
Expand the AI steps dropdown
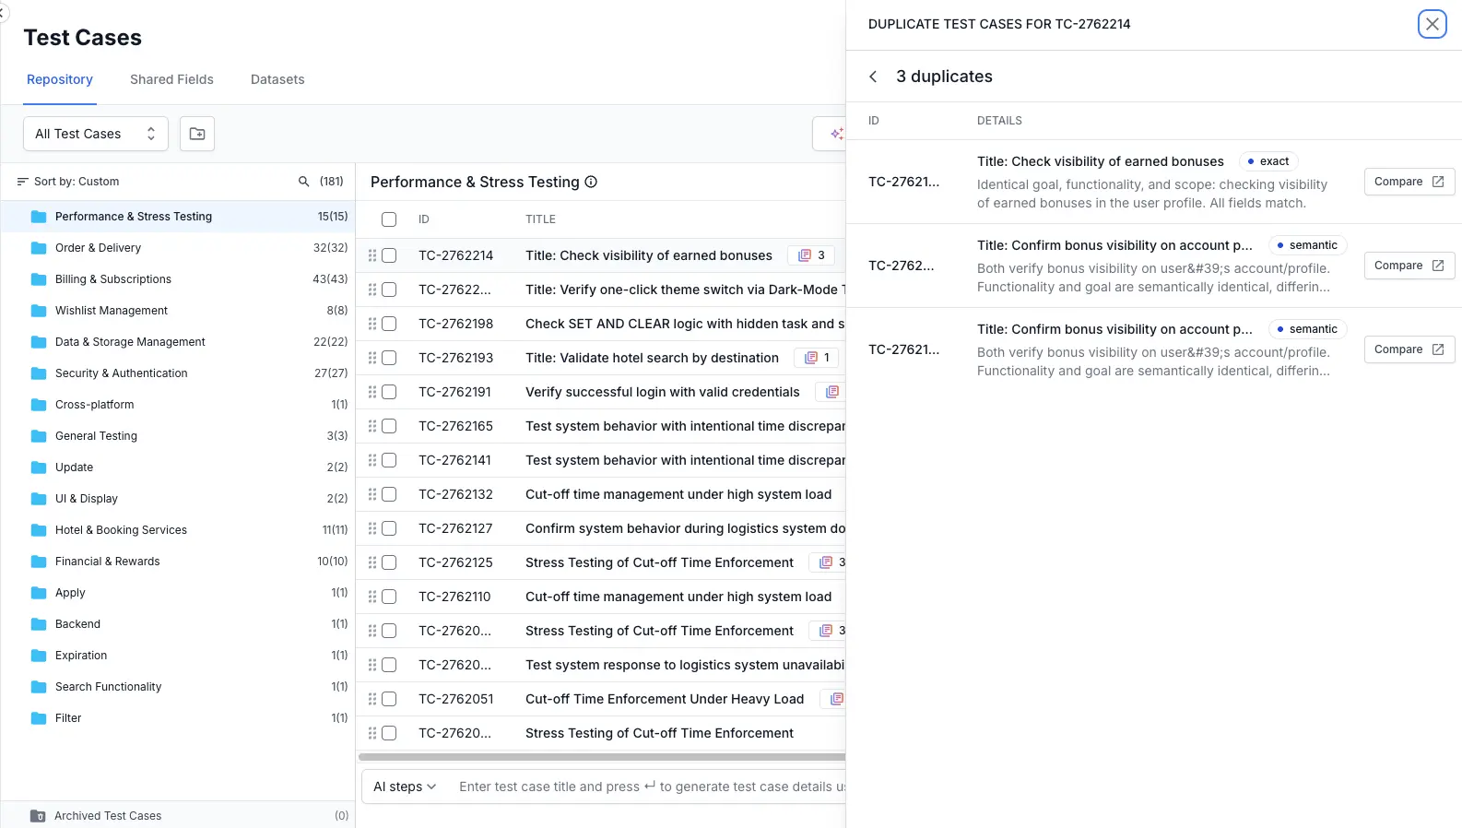[405, 787]
